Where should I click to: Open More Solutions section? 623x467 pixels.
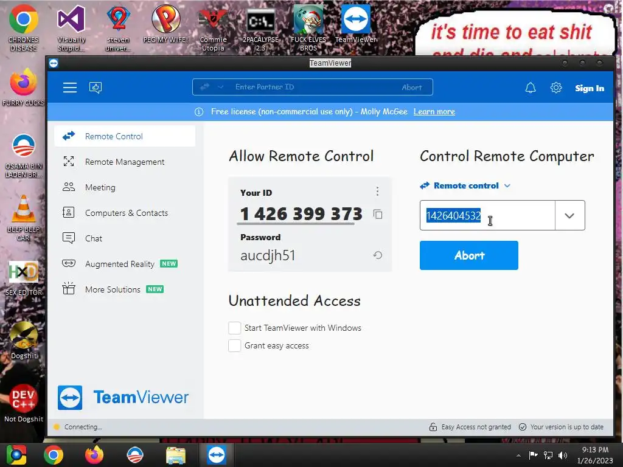coord(125,289)
